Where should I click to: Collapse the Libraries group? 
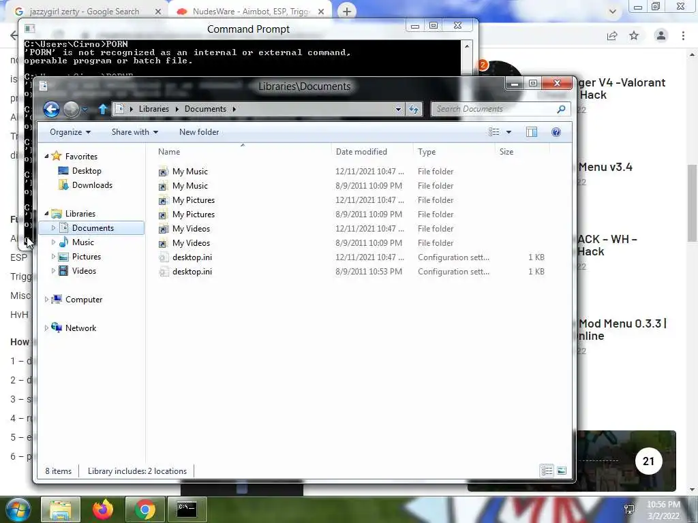click(x=47, y=213)
